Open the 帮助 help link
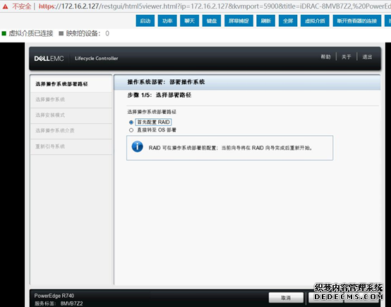Viewport: 391px width, 307px height. pyautogui.click(x=325, y=57)
